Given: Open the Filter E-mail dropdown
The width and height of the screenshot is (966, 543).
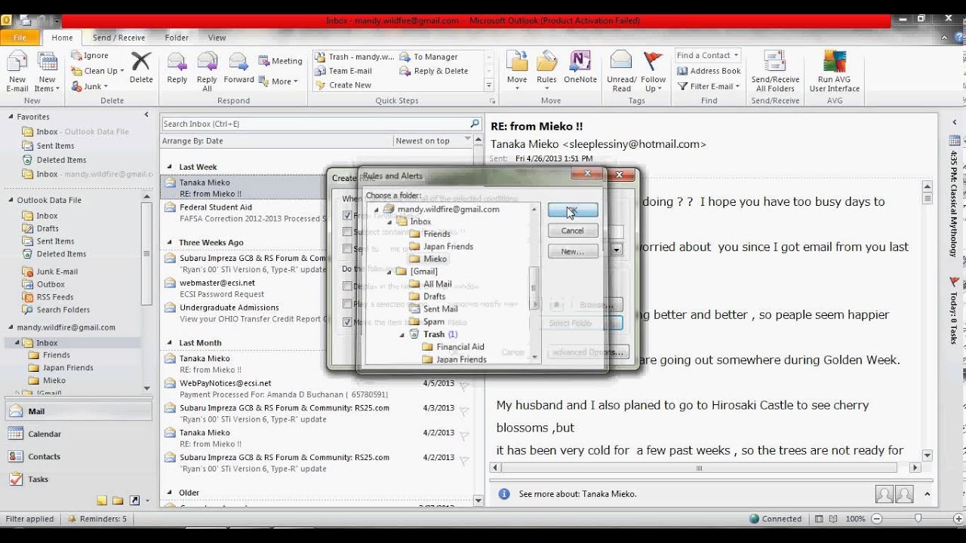Looking at the screenshot, I should tap(709, 86).
